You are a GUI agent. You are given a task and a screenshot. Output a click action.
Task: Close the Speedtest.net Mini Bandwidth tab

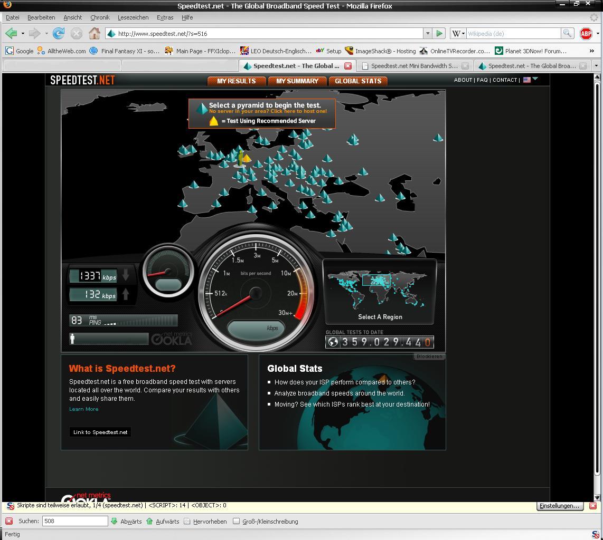pyautogui.click(x=465, y=66)
